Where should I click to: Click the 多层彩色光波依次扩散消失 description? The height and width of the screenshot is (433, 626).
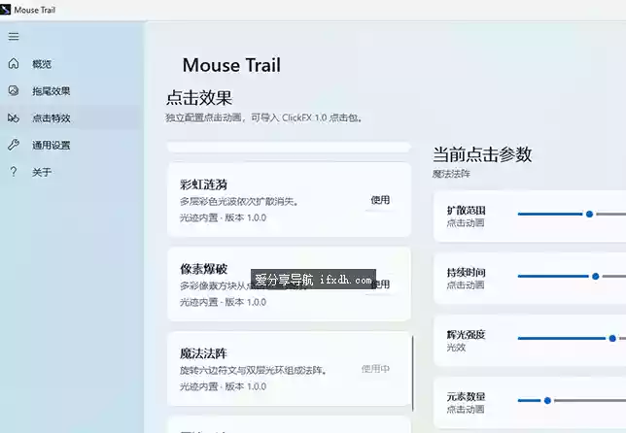pyautogui.click(x=239, y=202)
